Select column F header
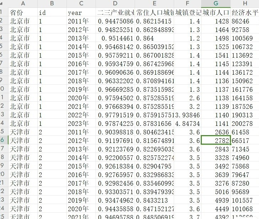The width and height of the screenshot is (259, 219). point(188,4)
